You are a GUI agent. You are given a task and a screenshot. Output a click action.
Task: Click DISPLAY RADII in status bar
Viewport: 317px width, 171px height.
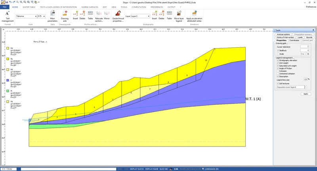152,169
